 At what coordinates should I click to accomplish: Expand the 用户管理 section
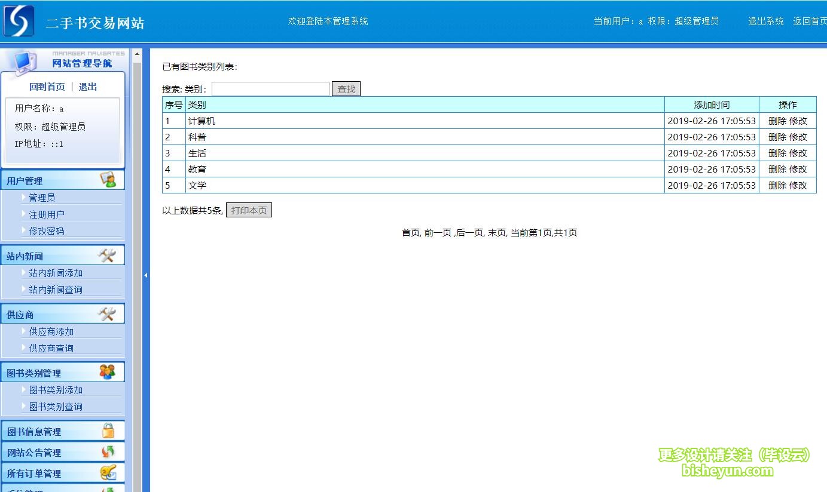click(63, 180)
